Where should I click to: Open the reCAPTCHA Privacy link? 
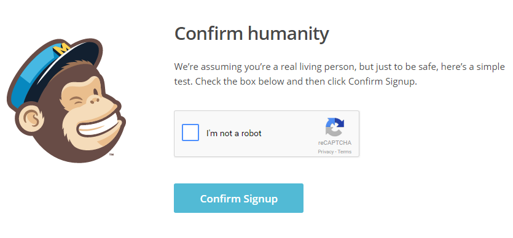pos(326,152)
